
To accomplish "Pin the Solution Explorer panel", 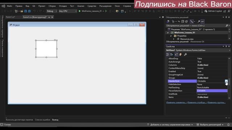I will click(226, 17).
